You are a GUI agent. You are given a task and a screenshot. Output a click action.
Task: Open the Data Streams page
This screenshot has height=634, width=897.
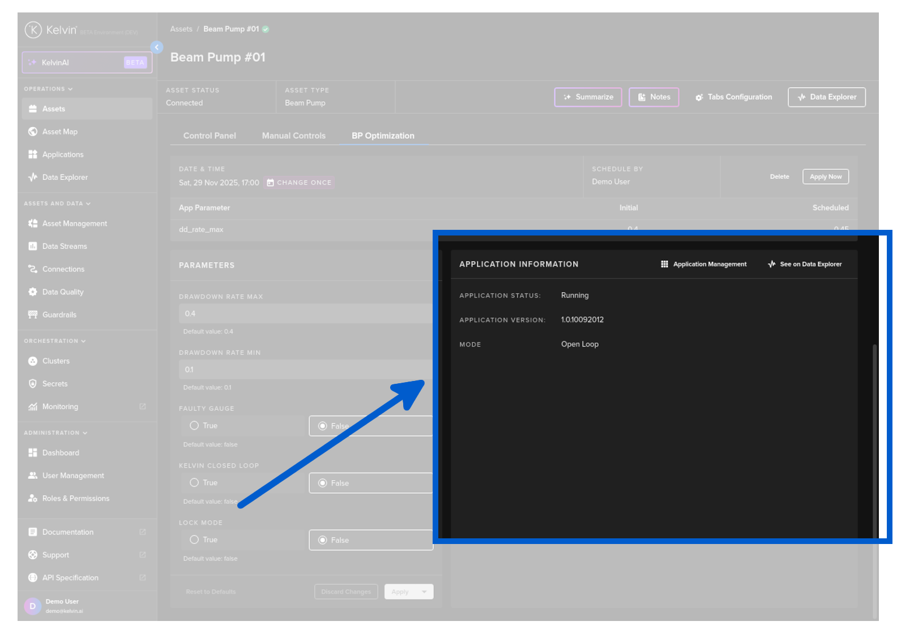64,246
